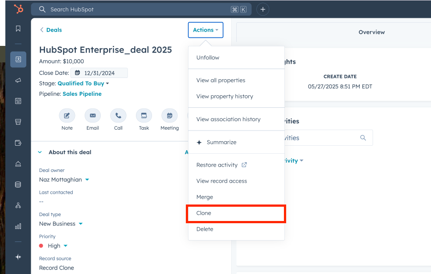Click the Record Clone record source value
This screenshot has height=274, width=431.
pyautogui.click(x=56, y=268)
